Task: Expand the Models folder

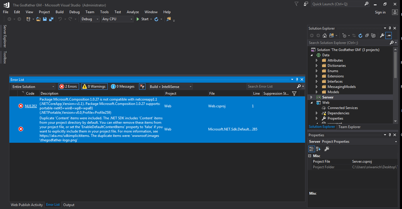Action: click(317, 92)
